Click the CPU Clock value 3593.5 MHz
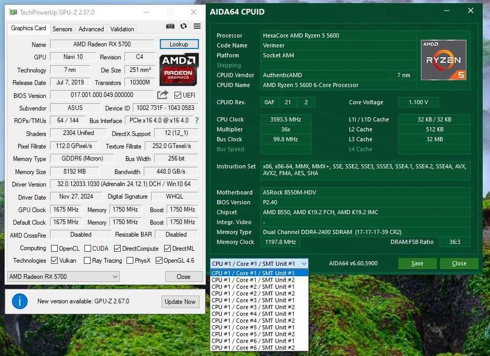Viewport: 490px width, 356px height. coord(286,119)
